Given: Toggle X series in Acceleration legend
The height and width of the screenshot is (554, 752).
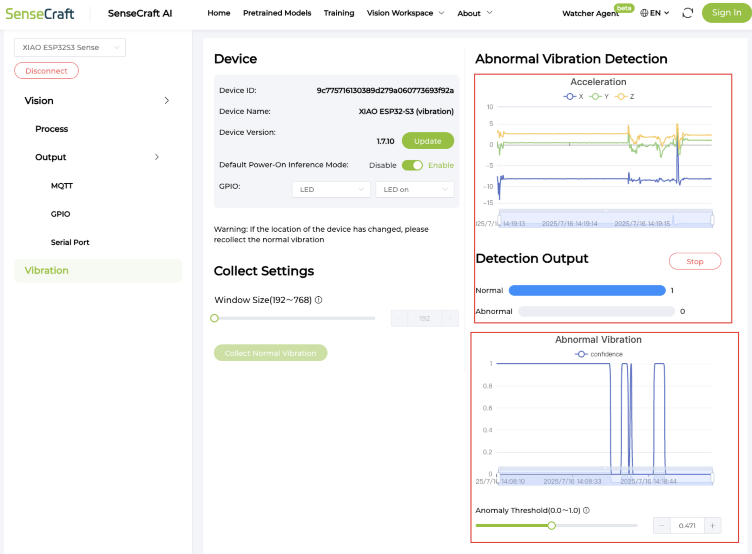Looking at the screenshot, I should click(x=573, y=96).
